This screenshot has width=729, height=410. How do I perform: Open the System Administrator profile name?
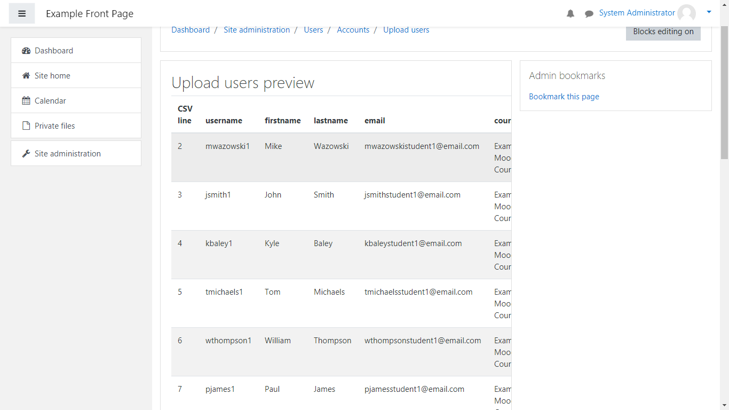tap(637, 13)
